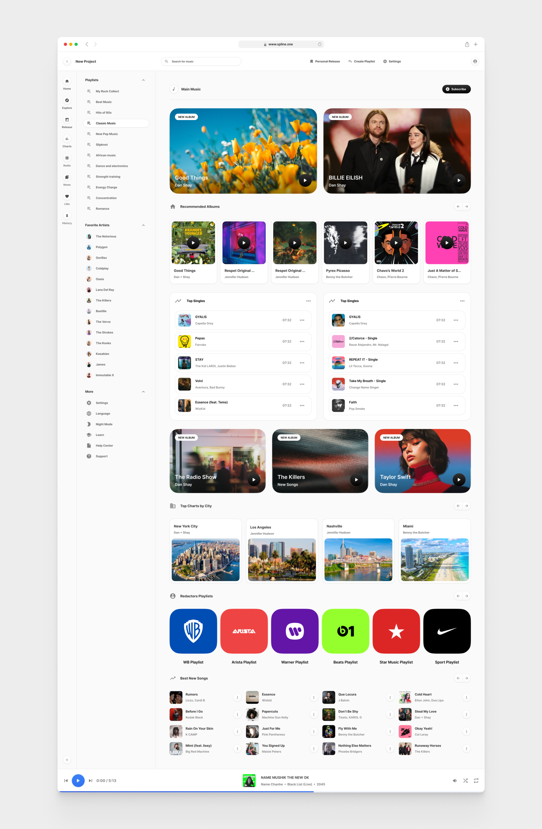Play The Radio Show album

253,480
